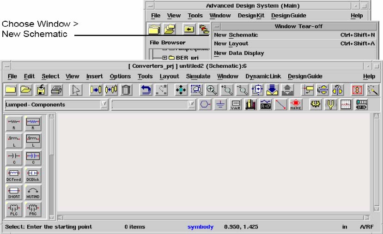Screen dimensions: 383x234
Task: Click the Zoom in plus magnifier icon
Action: click(211, 90)
